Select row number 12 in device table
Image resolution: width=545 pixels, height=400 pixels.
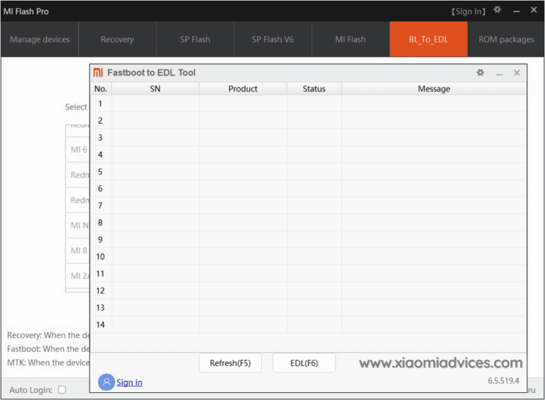(x=308, y=291)
